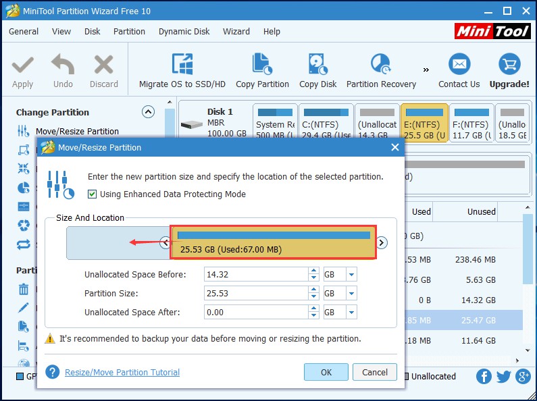Image resolution: width=537 pixels, height=401 pixels.
Task: Edit the Unallocated Space After field
Action: tap(256, 312)
